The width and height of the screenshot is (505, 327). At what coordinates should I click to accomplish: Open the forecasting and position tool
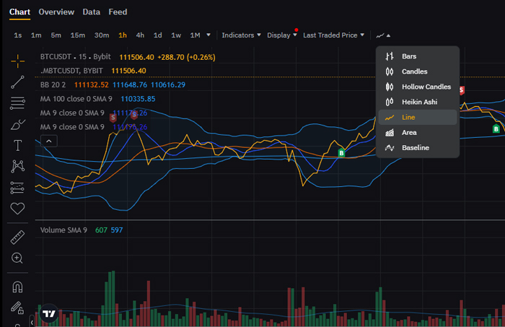click(17, 188)
